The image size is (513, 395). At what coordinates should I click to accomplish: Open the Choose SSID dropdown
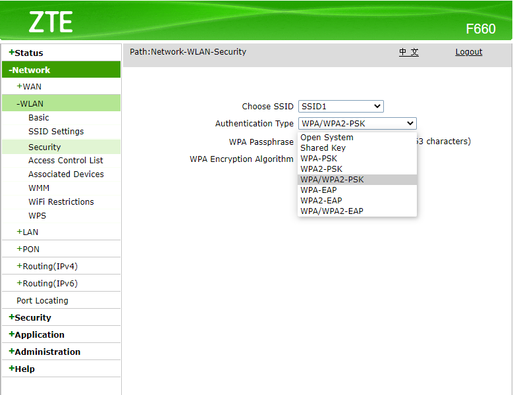coord(341,106)
